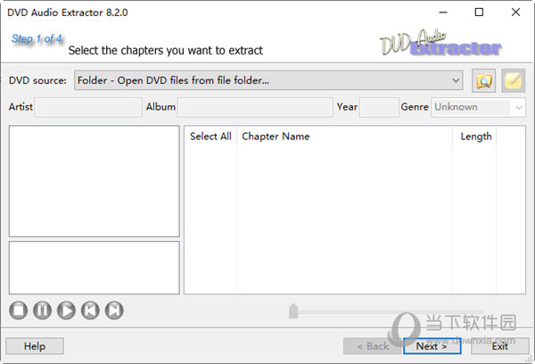The height and width of the screenshot is (364, 535).
Task: Open the Help button
Action: 35,346
